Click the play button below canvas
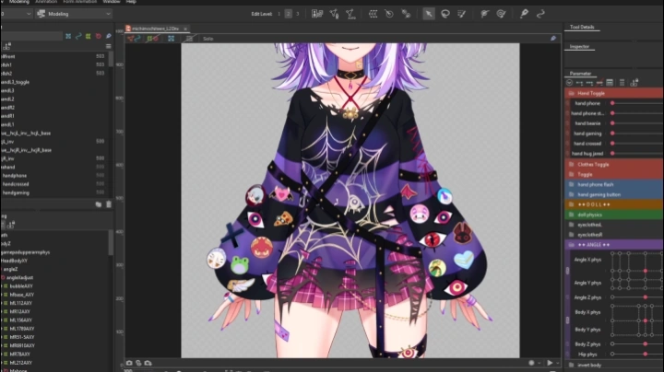The image size is (664, 372). tap(550, 363)
